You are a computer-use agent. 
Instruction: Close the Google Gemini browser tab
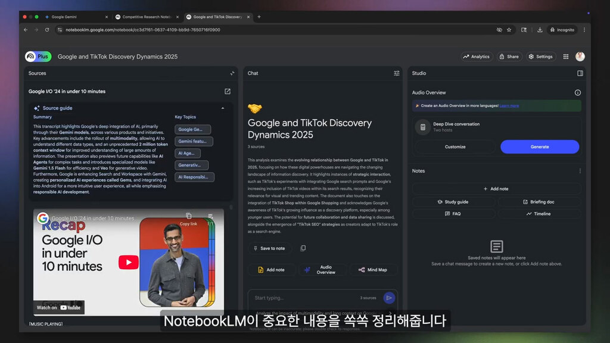click(107, 17)
